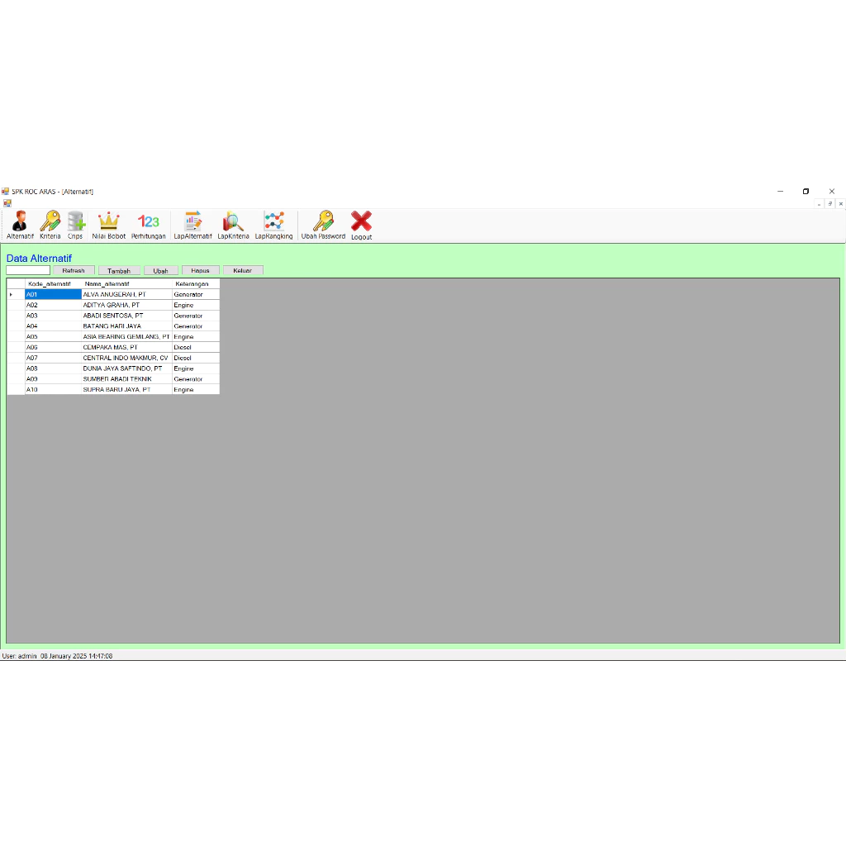The image size is (846, 846).
Task: Focus the search field beside Refresh
Action: pos(28,270)
